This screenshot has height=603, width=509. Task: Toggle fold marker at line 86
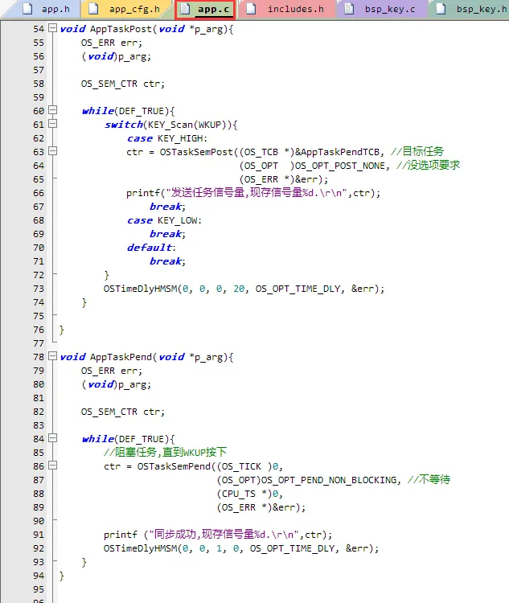(x=53, y=466)
